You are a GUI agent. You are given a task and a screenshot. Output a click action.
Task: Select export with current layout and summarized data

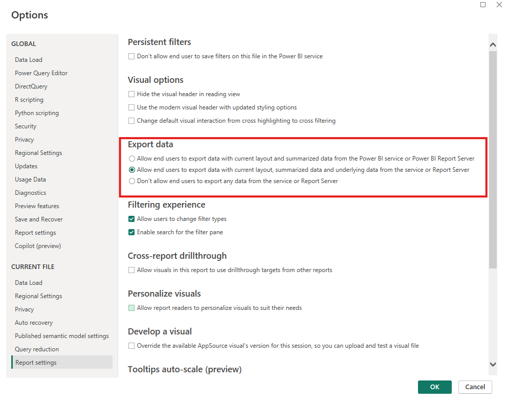pyautogui.click(x=131, y=159)
